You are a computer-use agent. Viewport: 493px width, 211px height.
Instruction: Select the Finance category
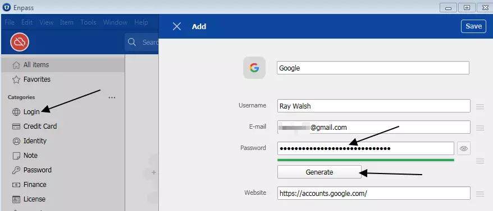pos(63,185)
